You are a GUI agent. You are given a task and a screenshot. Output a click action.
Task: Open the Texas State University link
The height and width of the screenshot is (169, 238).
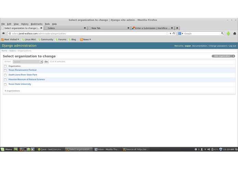coord(20,84)
